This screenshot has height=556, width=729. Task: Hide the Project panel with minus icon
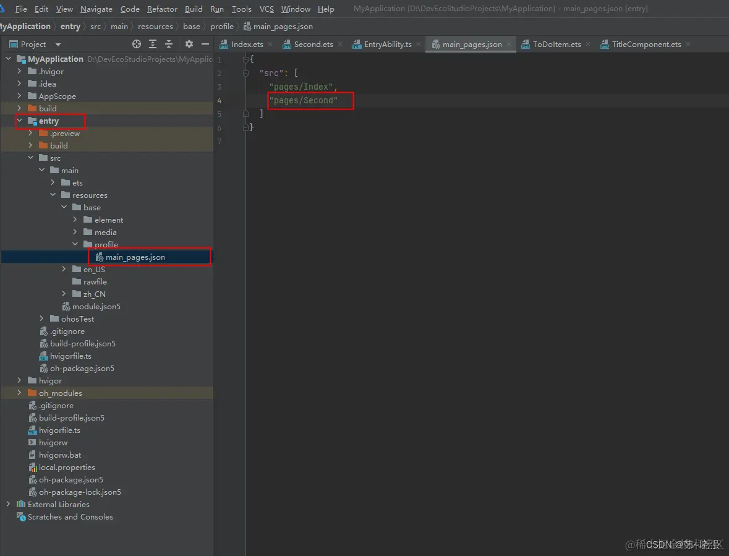205,44
